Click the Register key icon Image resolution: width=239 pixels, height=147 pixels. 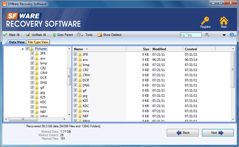pyautogui.click(x=205, y=21)
